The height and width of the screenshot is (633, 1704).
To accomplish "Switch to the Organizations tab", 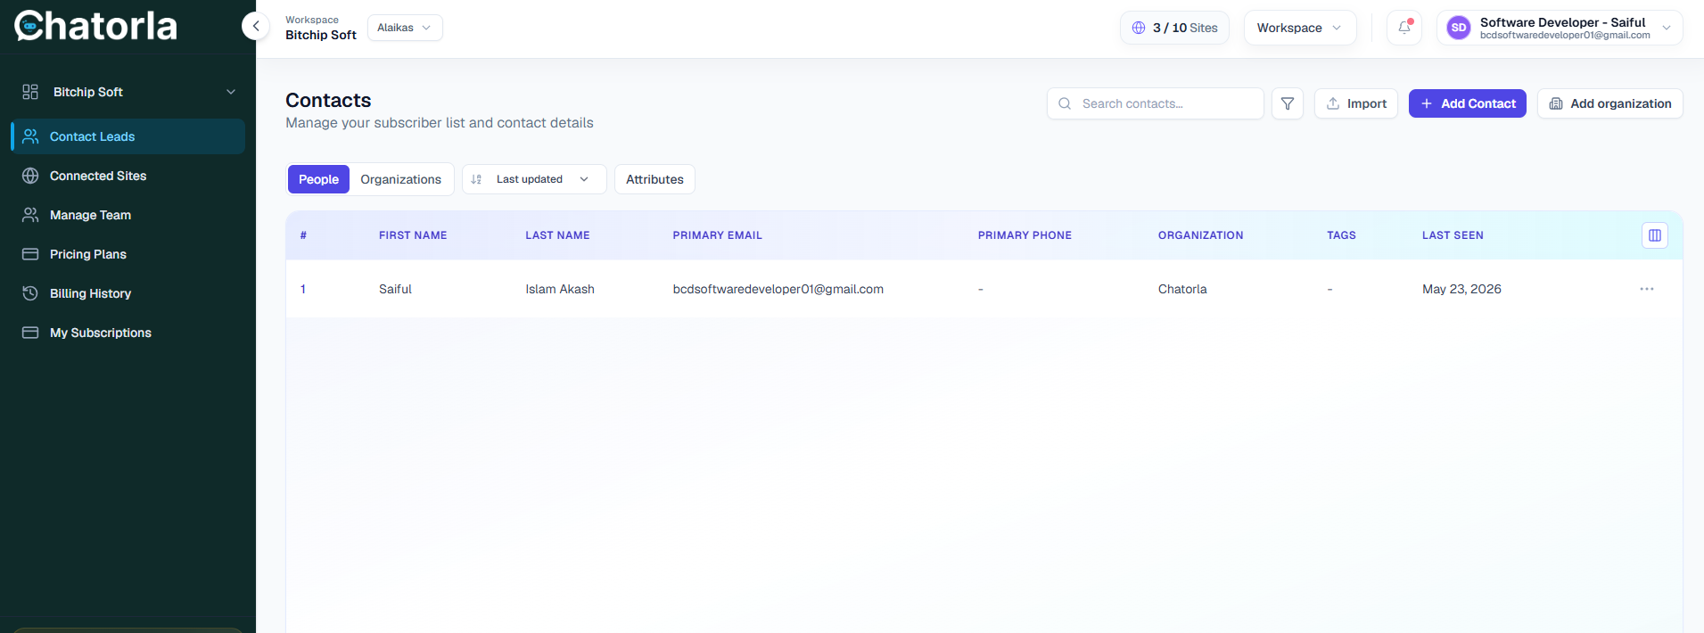I will [x=400, y=179].
